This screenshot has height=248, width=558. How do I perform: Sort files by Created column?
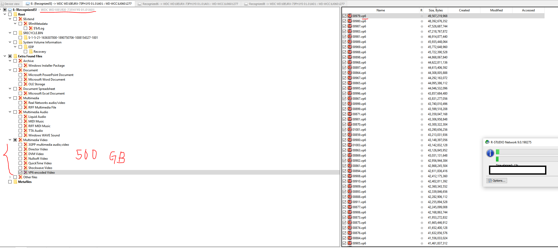464,10
